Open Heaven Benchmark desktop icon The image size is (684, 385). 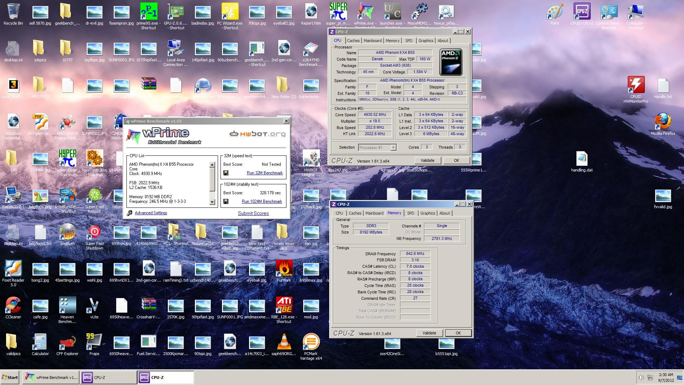coord(67,310)
